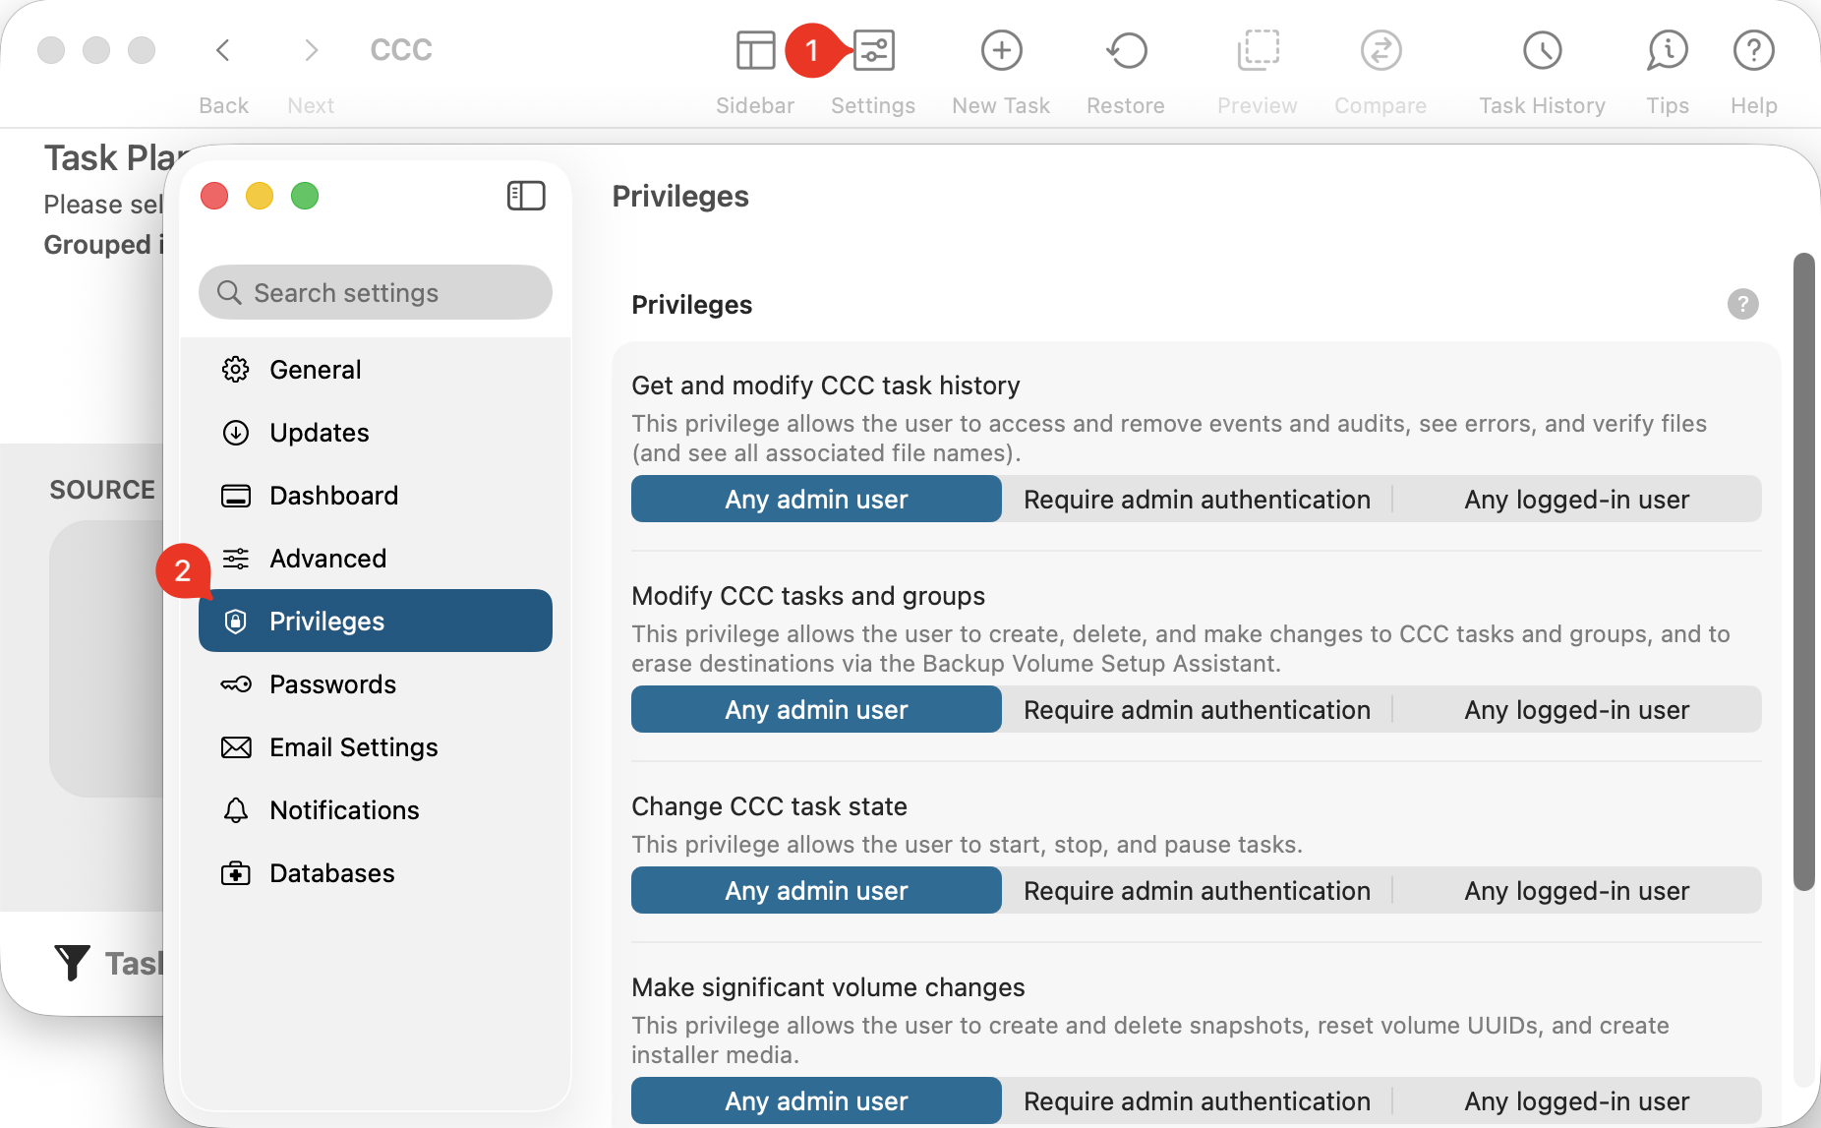The width and height of the screenshot is (1821, 1128).
Task: Select Require admin authentication for Change task state
Action: click(1197, 890)
